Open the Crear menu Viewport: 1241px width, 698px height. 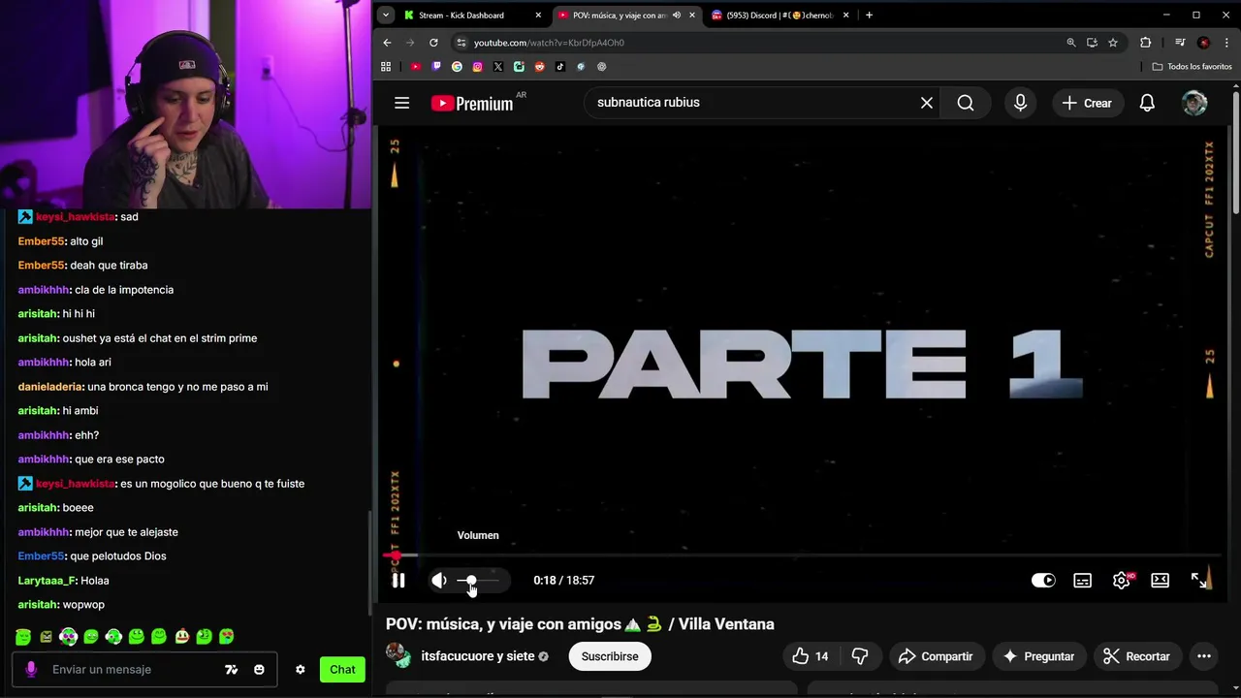coord(1087,103)
